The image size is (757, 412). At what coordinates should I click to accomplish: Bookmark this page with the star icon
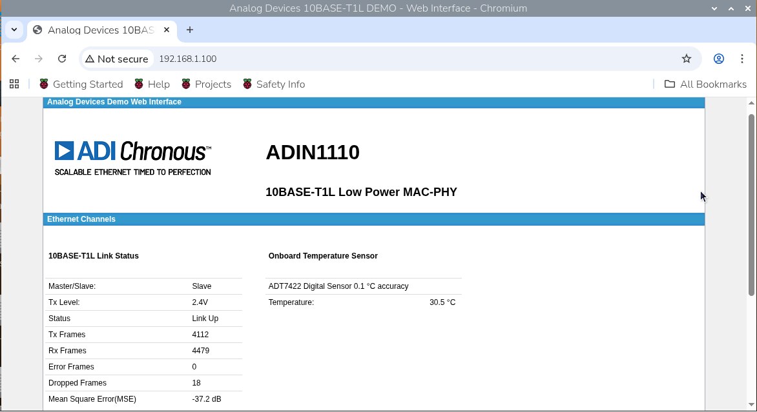pos(687,59)
